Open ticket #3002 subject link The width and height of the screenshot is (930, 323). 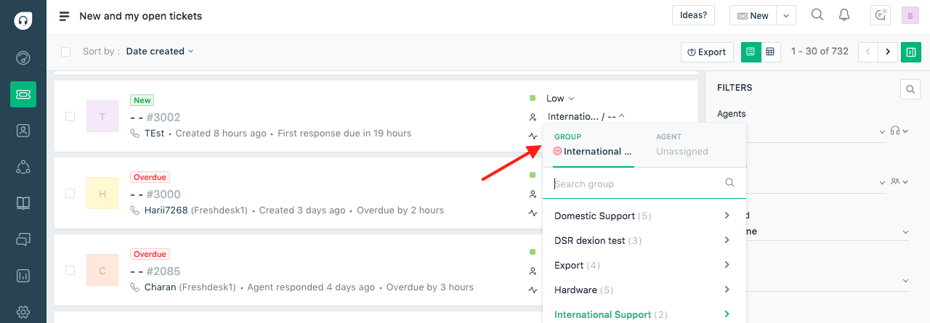pyautogui.click(x=155, y=117)
